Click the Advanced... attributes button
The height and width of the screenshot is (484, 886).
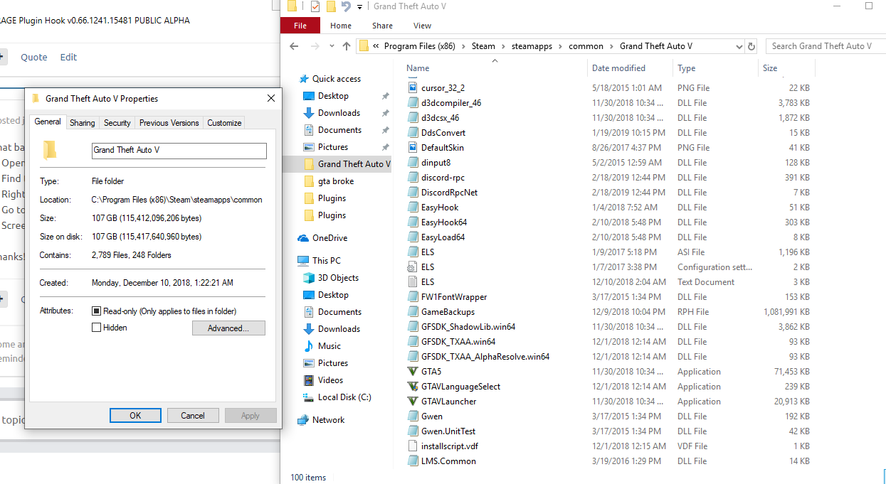[228, 328]
